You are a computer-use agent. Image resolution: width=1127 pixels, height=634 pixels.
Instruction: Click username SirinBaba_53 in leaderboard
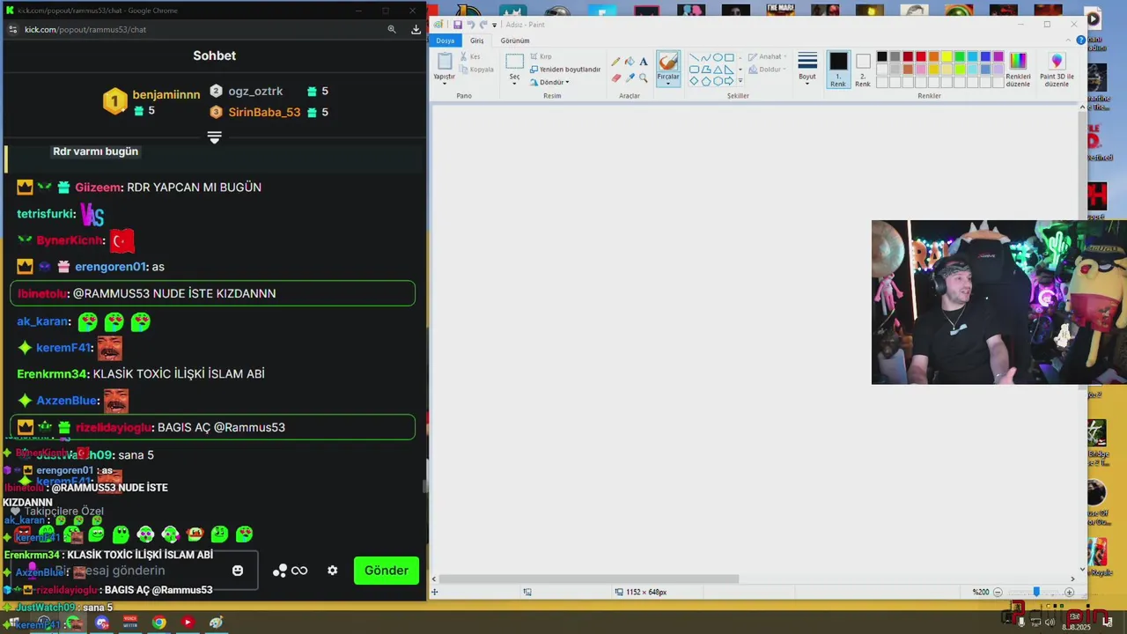pyautogui.click(x=264, y=112)
